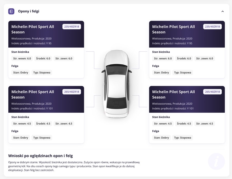Click the car top-view image
Screen dimensions: 232x179
116,84
